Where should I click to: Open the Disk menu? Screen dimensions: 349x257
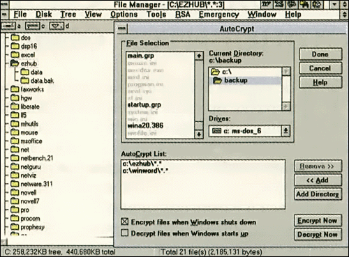click(x=43, y=15)
